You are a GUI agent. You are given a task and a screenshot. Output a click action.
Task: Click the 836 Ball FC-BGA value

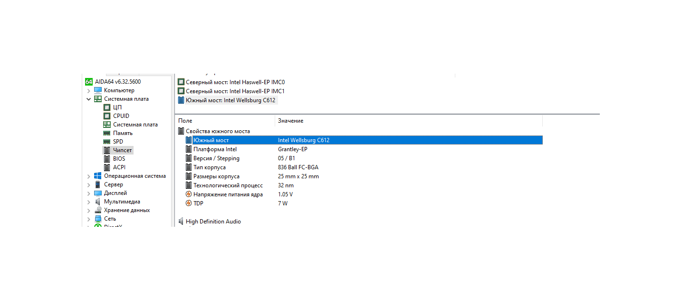(298, 167)
